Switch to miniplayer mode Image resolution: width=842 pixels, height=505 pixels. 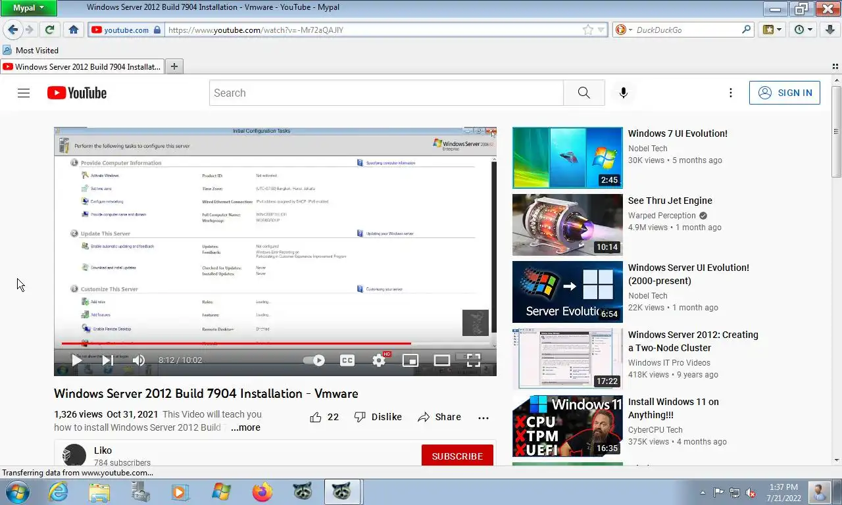click(410, 360)
